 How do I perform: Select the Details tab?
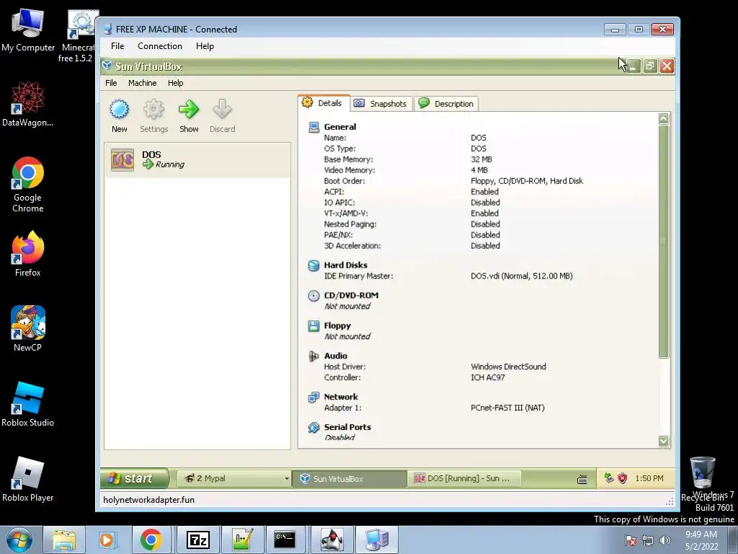324,102
